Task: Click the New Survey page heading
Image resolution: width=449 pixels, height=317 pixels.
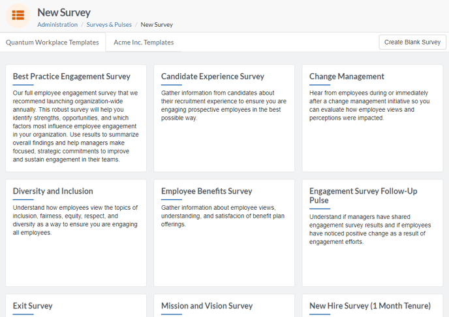Action: coord(64,12)
